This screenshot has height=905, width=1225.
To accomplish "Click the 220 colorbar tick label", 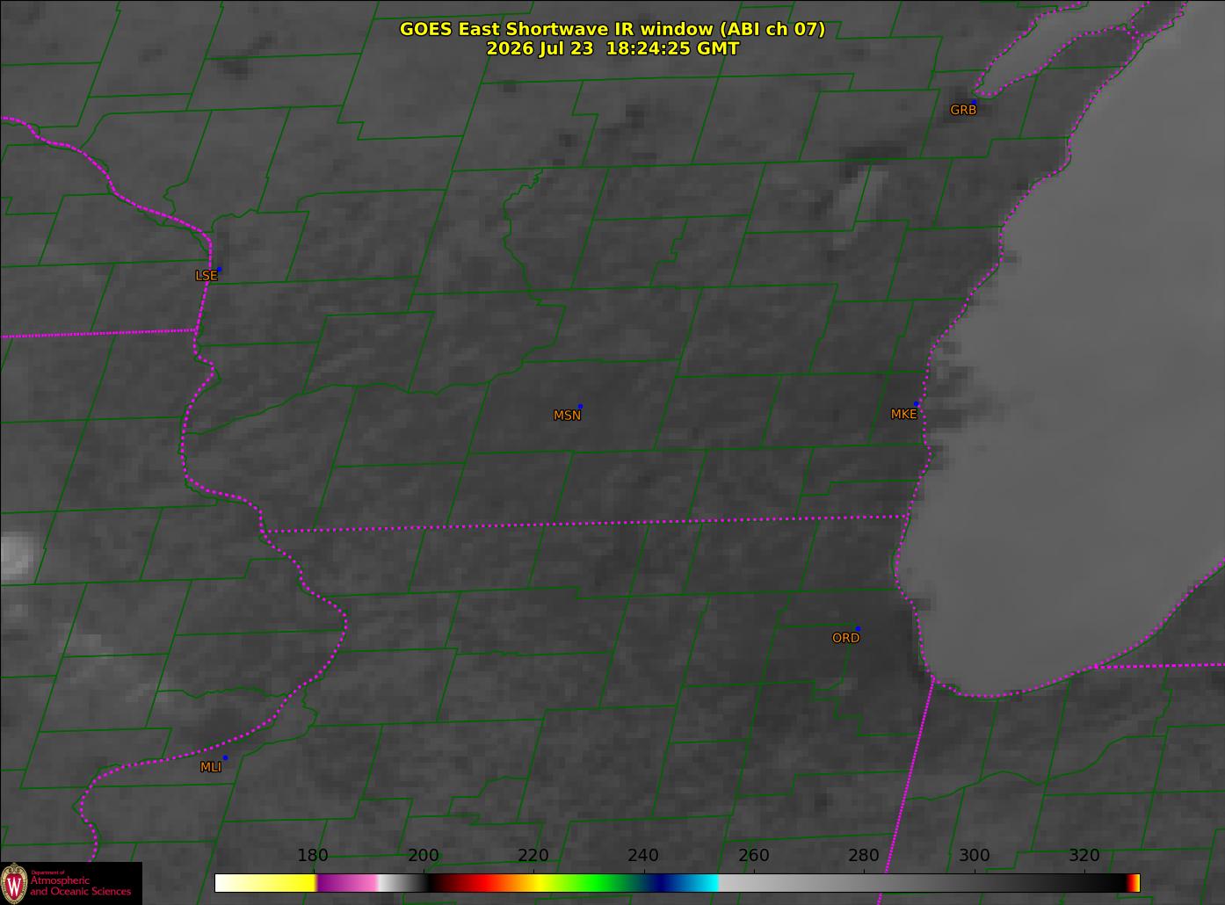I will 533,856.
